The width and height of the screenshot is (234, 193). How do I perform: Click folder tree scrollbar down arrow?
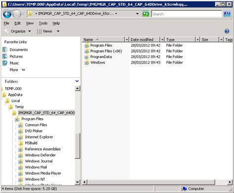point(78,182)
